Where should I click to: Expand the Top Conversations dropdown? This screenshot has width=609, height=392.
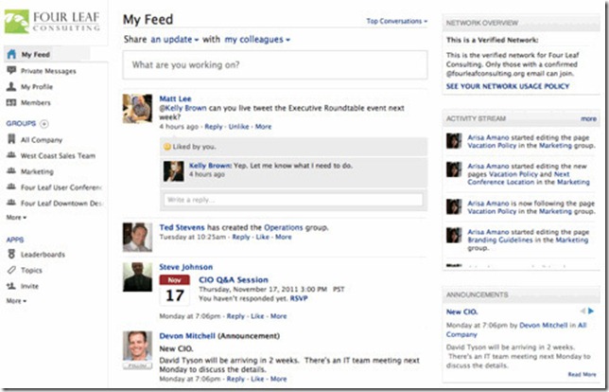click(397, 20)
